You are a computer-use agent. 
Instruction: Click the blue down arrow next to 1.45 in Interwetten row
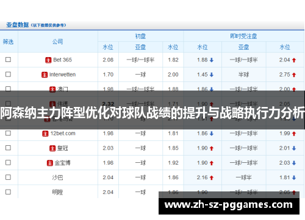212,75
